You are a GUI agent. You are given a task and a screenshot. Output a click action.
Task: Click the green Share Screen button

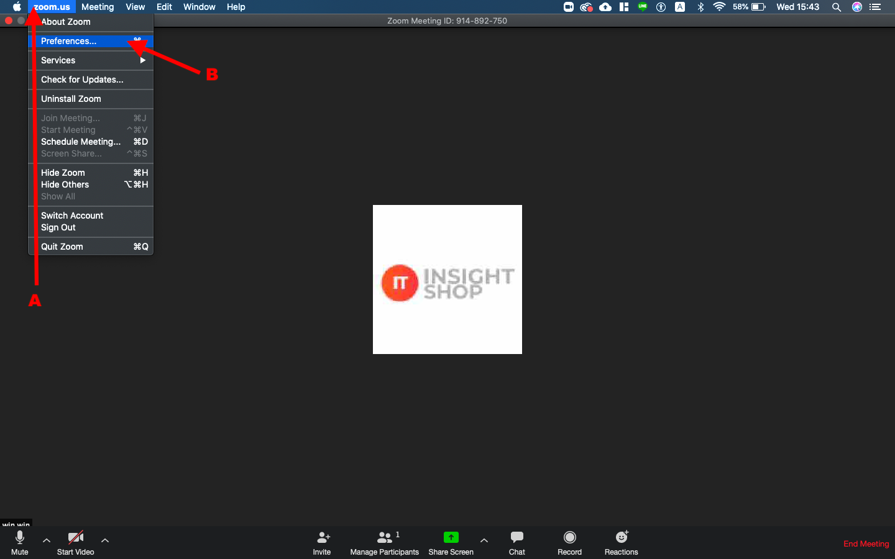(x=451, y=542)
